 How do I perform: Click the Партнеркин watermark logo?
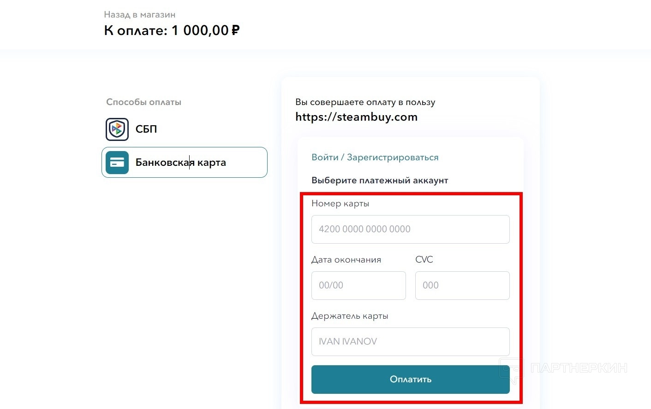[x=563, y=368]
